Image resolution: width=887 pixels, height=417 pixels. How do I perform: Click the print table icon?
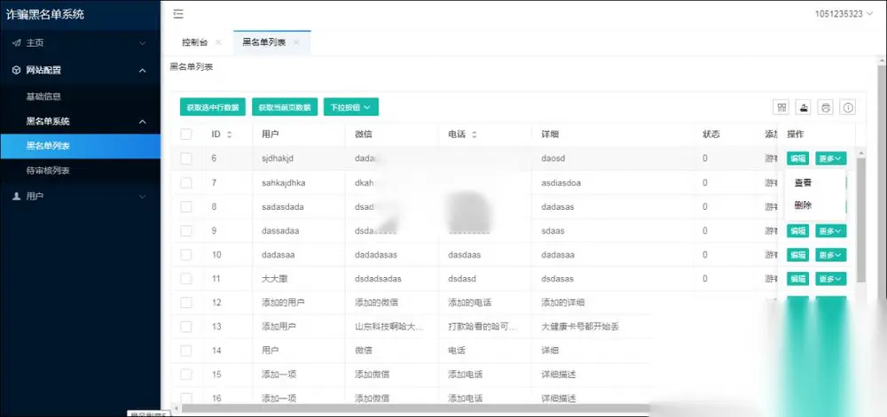[x=825, y=107]
